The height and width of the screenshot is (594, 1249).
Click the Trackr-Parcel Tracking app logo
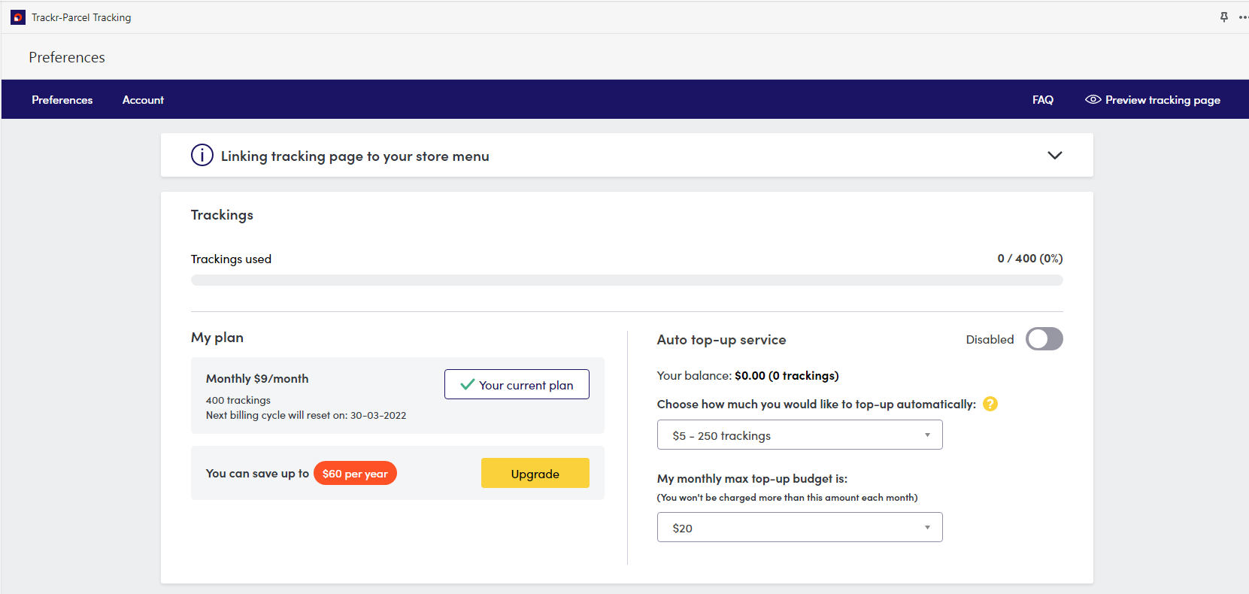coord(17,17)
